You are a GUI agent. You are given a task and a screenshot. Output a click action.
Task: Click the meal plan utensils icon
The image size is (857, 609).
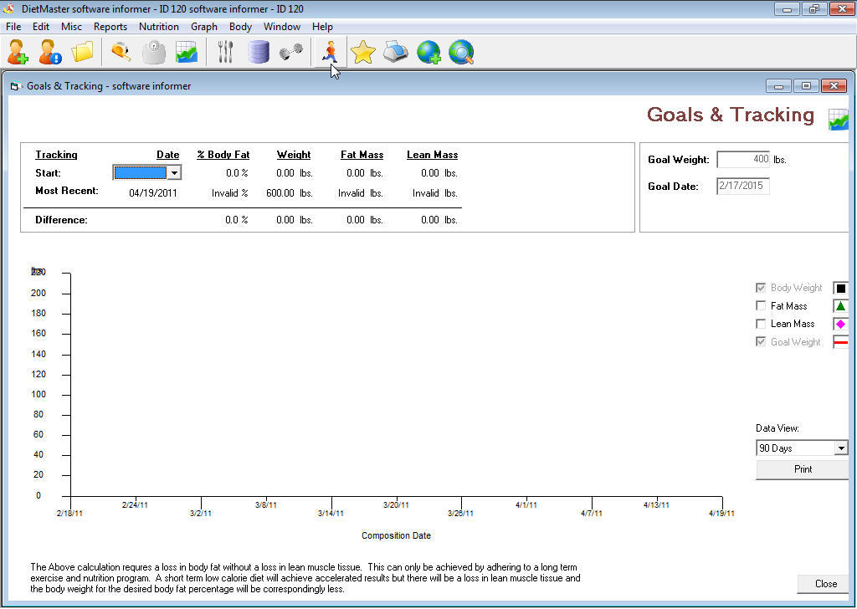click(224, 52)
